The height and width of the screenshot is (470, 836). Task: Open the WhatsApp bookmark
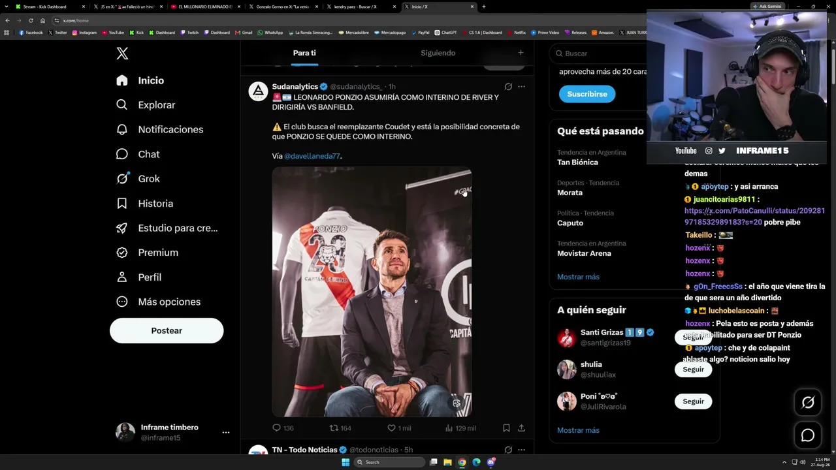270,33
